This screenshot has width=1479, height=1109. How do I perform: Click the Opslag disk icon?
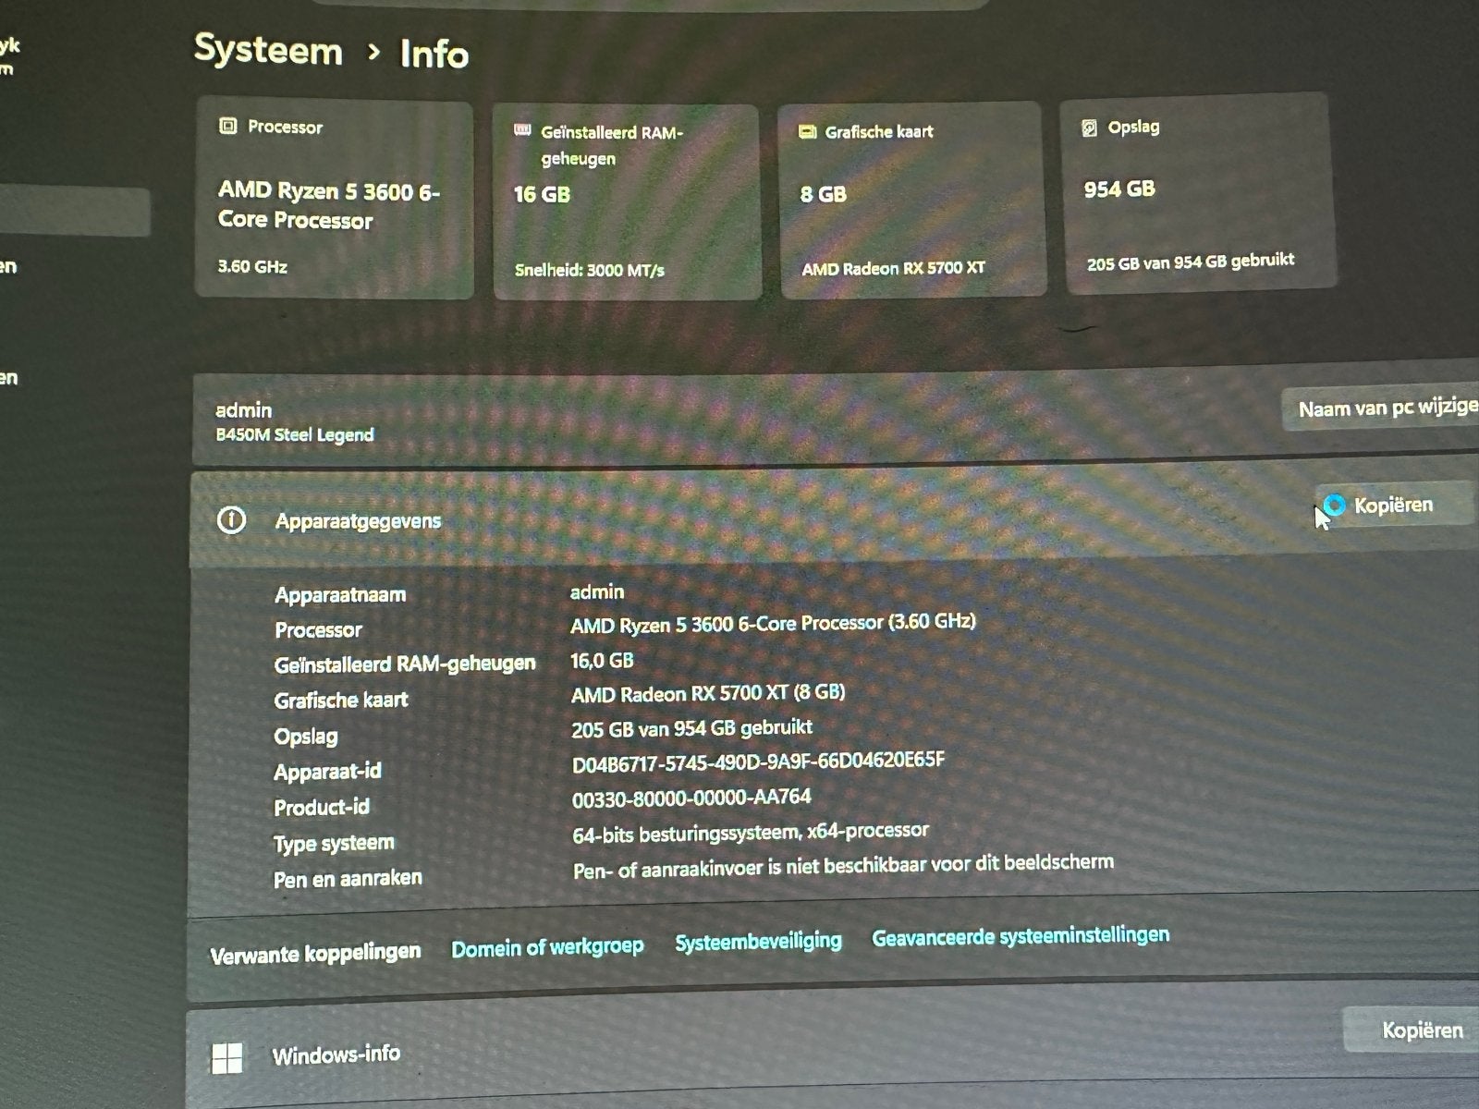pyautogui.click(x=1090, y=128)
